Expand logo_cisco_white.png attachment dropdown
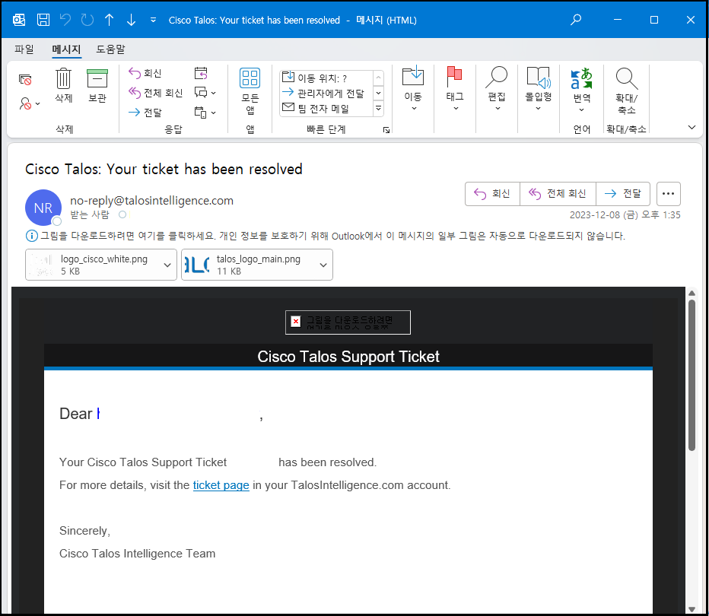 (x=167, y=265)
